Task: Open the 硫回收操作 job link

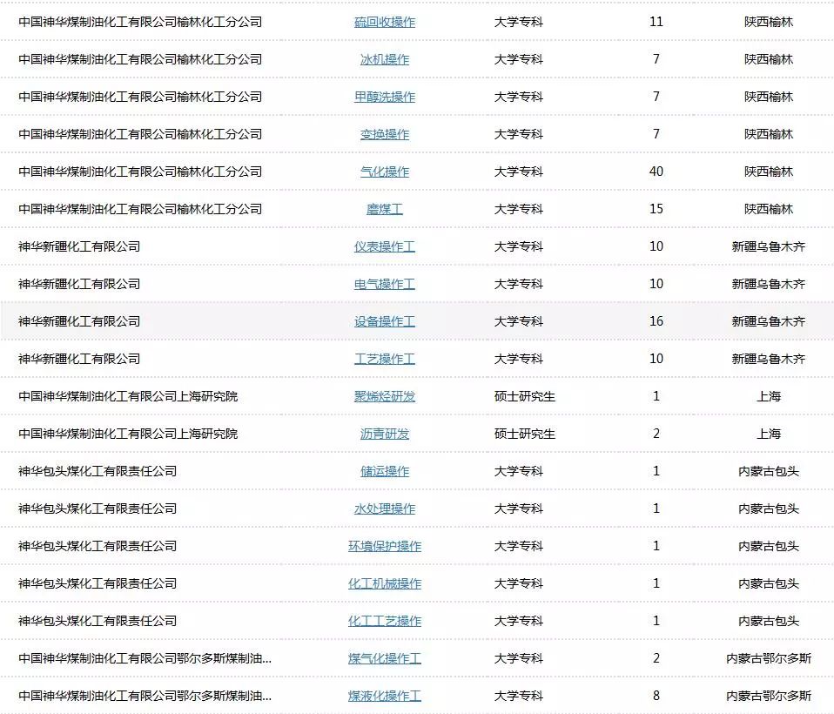Action: pyautogui.click(x=385, y=23)
